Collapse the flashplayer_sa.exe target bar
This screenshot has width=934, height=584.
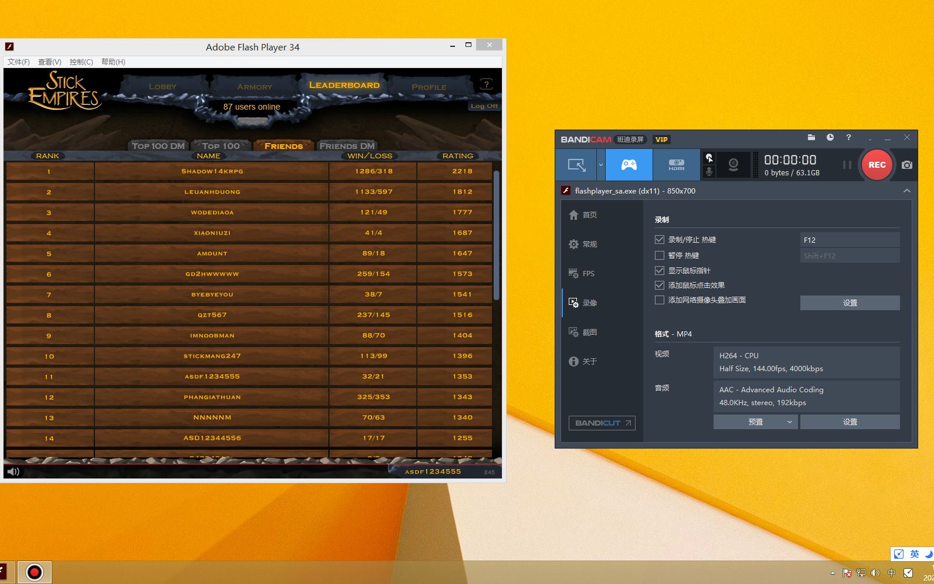pyautogui.click(x=907, y=191)
